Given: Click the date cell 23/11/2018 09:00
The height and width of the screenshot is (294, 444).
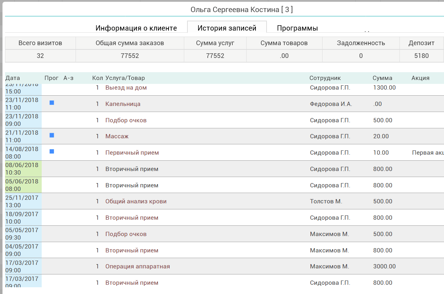Looking at the screenshot, I should point(24,120).
